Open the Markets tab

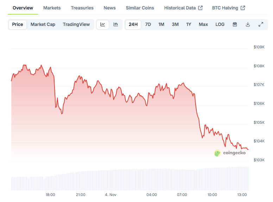pos(52,8)
